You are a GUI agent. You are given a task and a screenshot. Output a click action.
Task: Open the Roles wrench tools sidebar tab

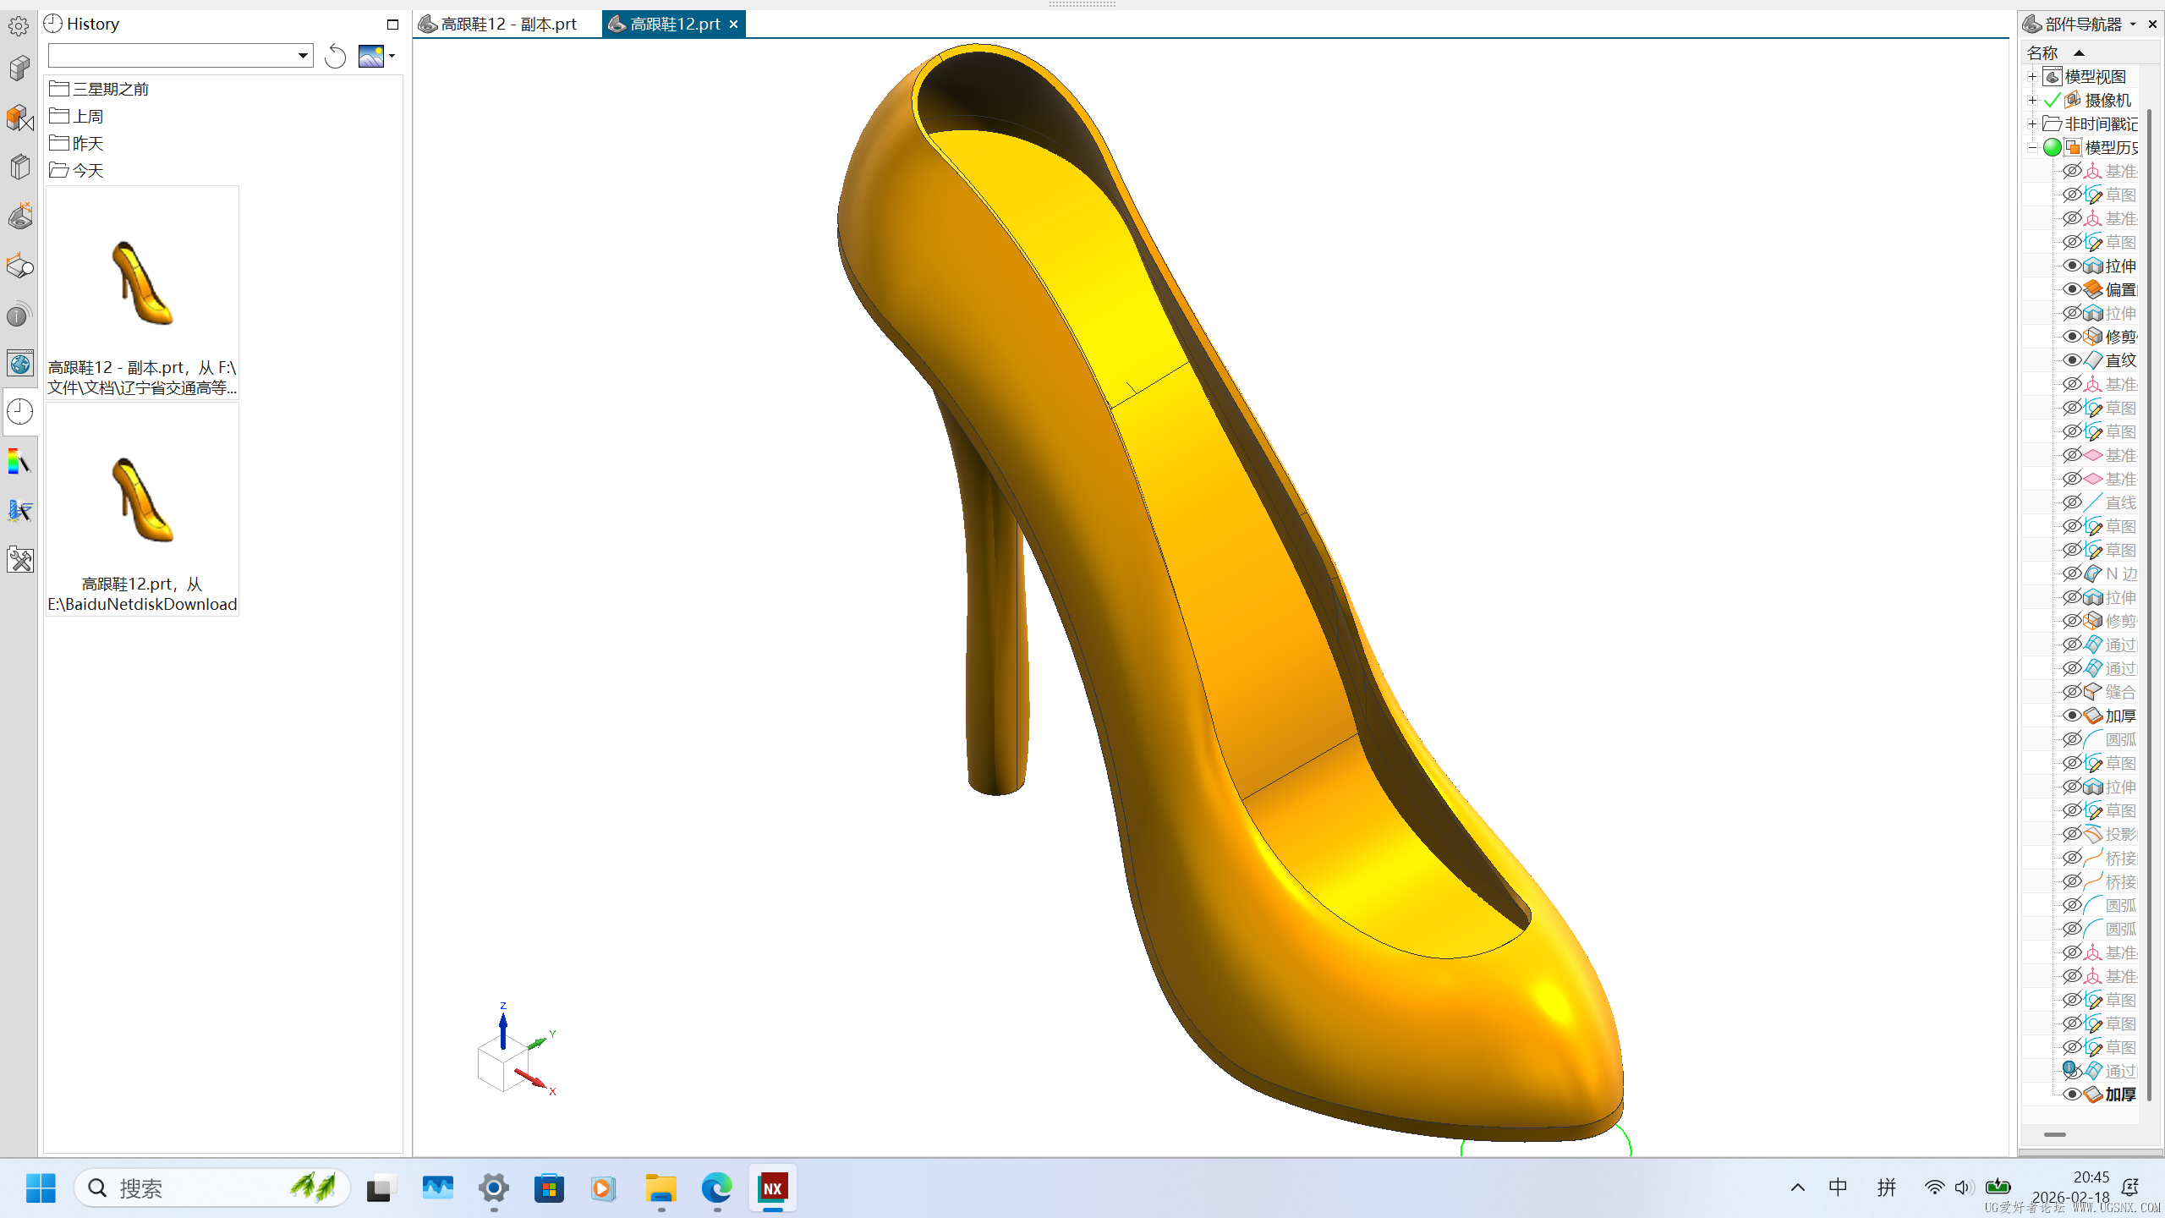(19, 559)
